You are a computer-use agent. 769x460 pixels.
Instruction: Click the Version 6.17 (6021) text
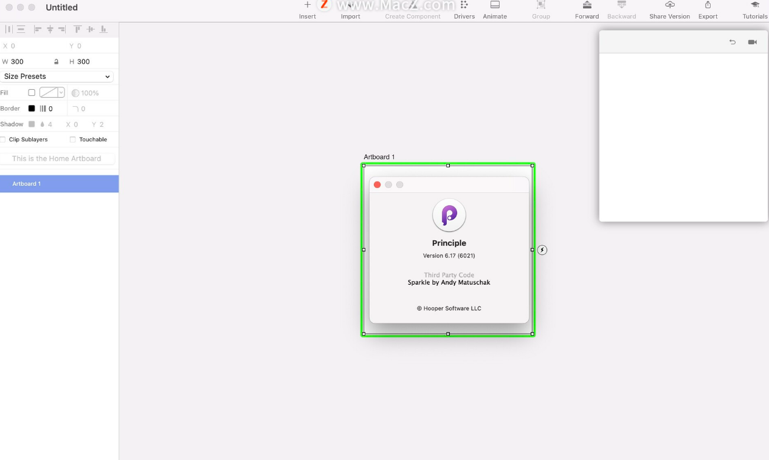coord(449,255)
